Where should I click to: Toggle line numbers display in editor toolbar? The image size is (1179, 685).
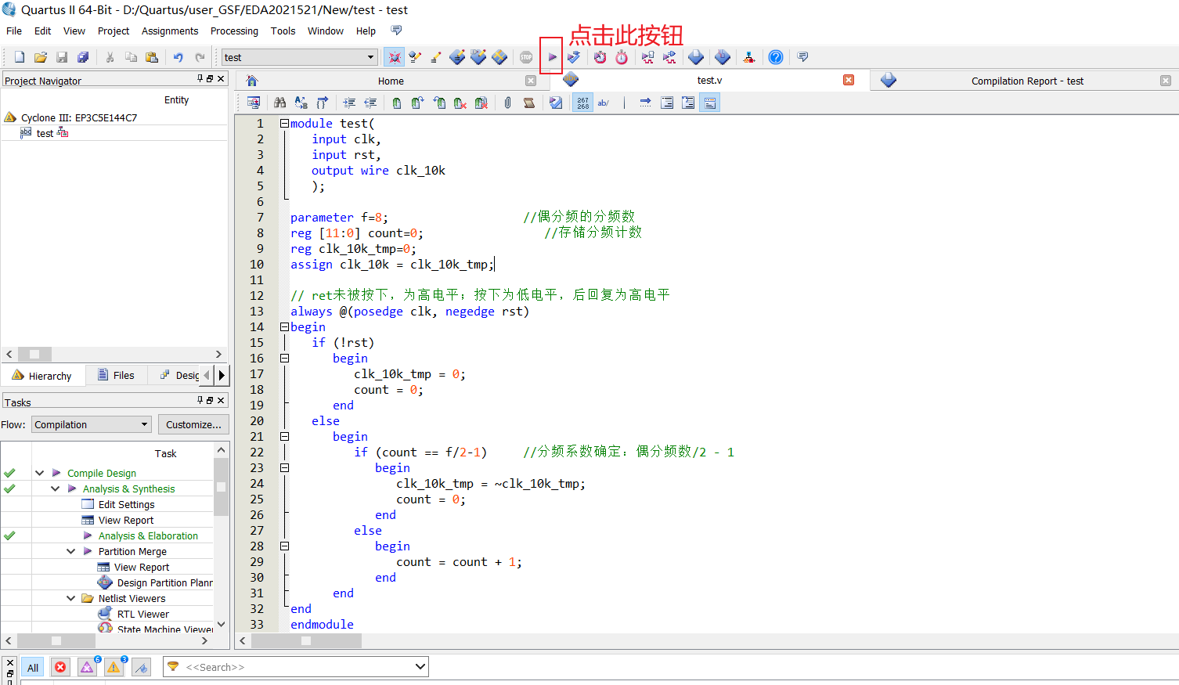click(582, 103)
